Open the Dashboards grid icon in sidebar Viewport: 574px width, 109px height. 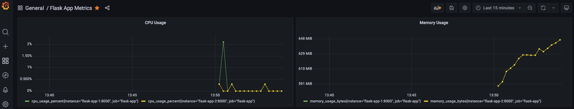click(x=5, y=61)
